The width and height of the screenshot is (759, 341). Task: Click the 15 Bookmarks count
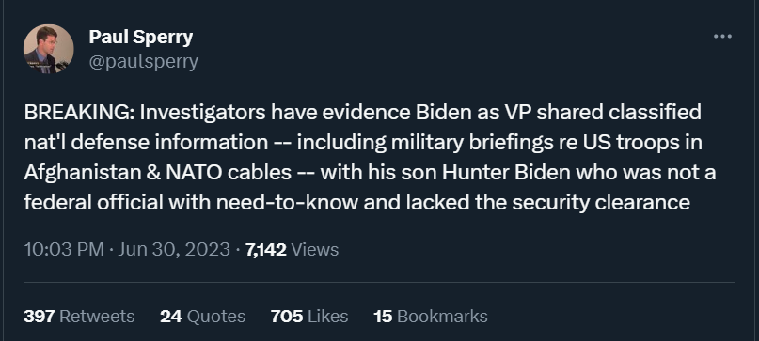431,317
